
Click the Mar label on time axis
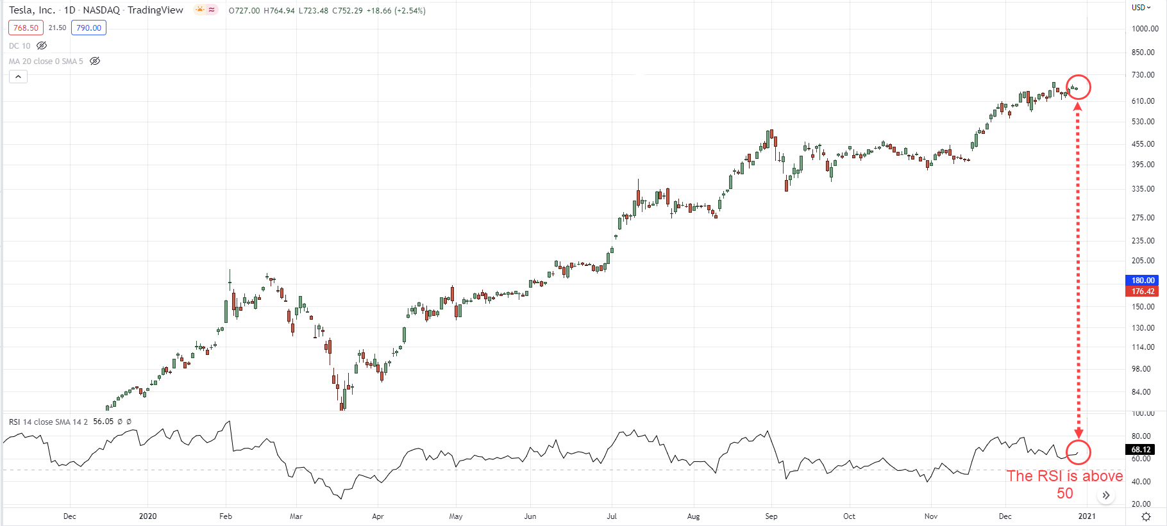(296, 516)
